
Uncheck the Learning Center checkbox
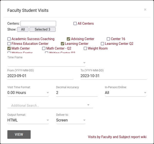[x=63, y=44]
